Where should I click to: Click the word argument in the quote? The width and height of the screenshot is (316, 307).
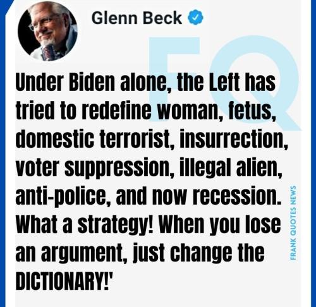coord(83,253)
